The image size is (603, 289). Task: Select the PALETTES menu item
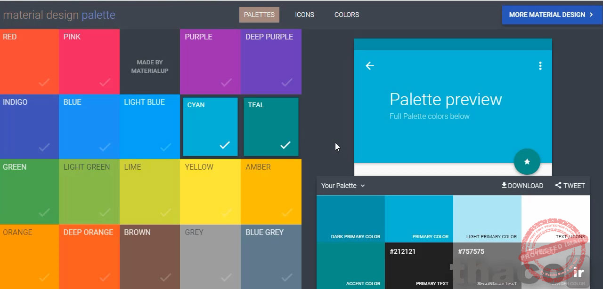pyautogui.click(x=259, y=15)
